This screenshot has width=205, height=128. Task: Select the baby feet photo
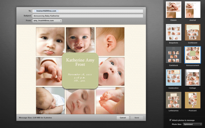click(110, 101)
